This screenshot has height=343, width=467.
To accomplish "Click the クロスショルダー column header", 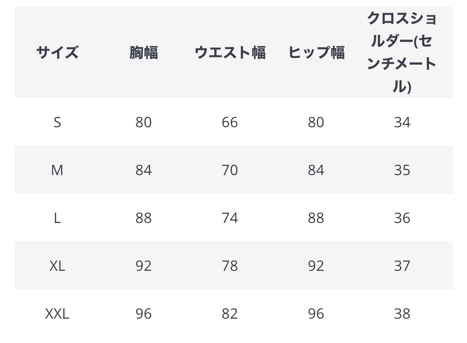I will point(402,52).
